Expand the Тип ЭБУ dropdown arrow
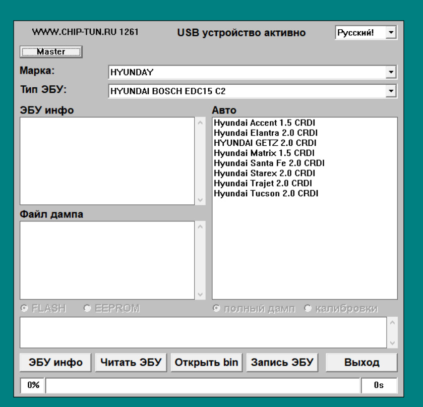 (391, 91)
